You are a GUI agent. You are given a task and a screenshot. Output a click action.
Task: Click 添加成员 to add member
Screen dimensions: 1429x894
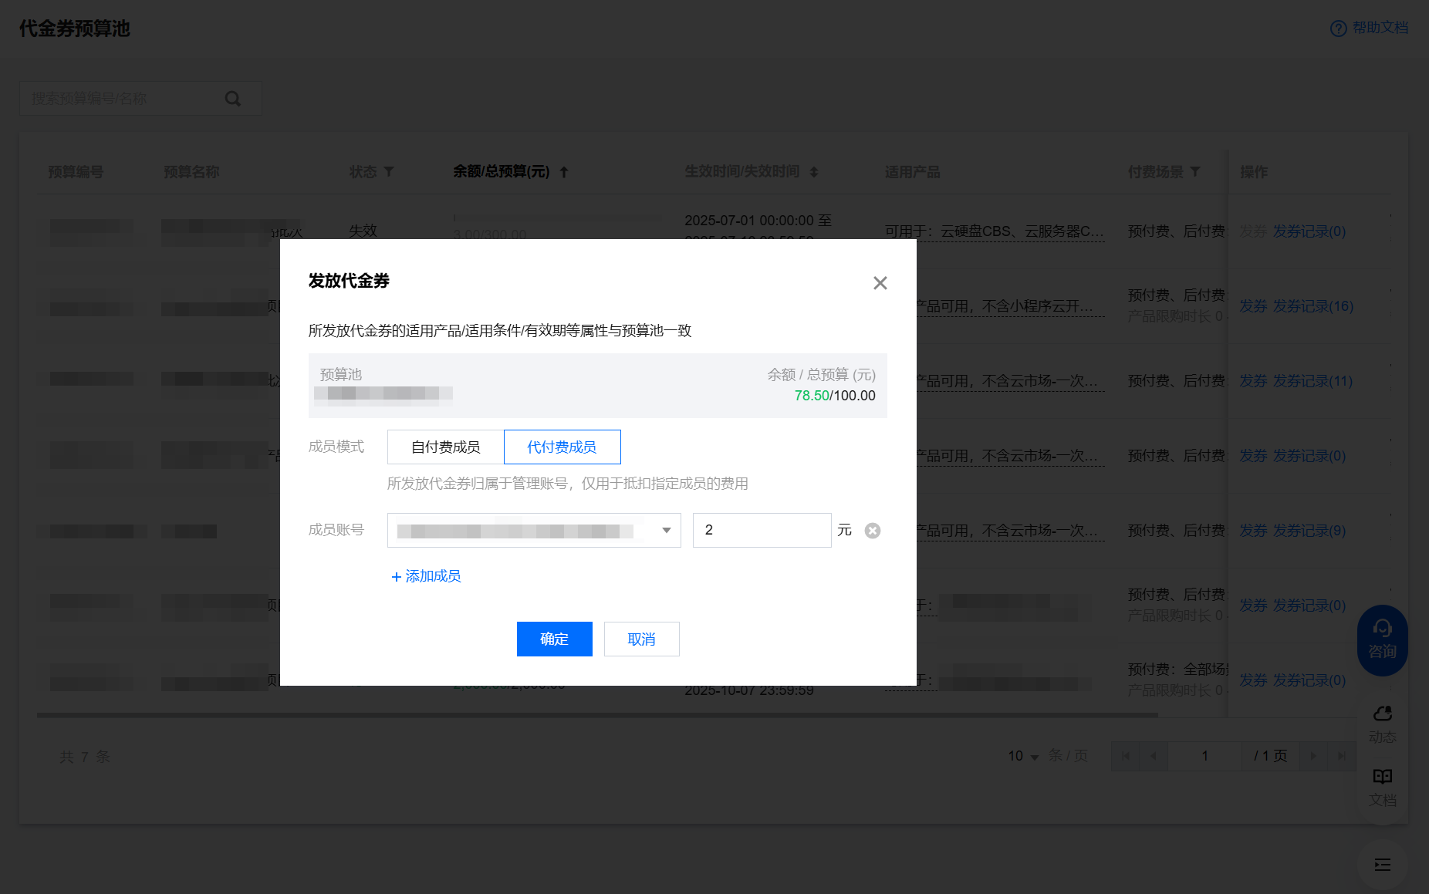pyautogui.click(x=426, y=576)
